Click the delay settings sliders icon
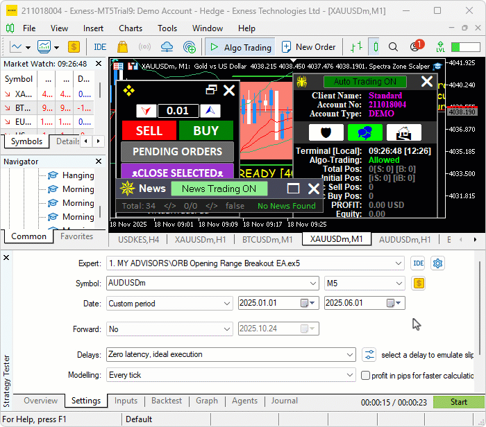This screenshot has width=486, height=427. tap(369, 354)
